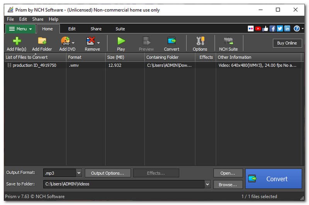Viewport: 309px width, 205px height.
Task: Click the Add Folder icon
Action: [x=42, y=43]
